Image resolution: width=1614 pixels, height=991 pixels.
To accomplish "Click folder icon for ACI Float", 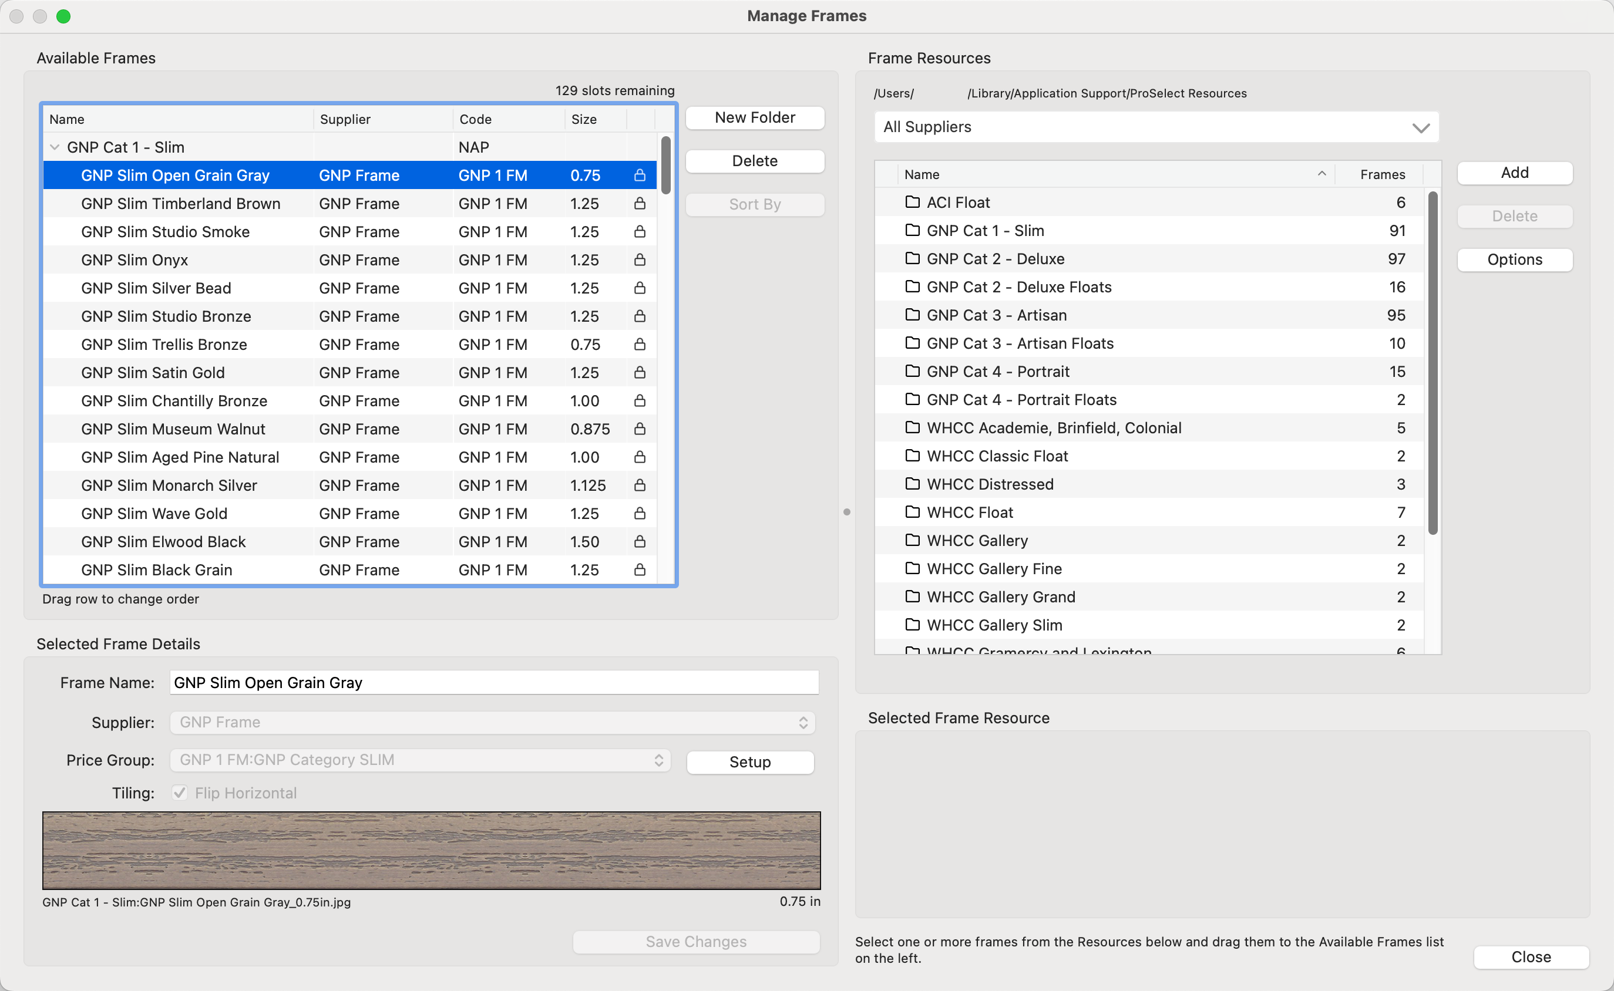I will [x=912, y=202].
